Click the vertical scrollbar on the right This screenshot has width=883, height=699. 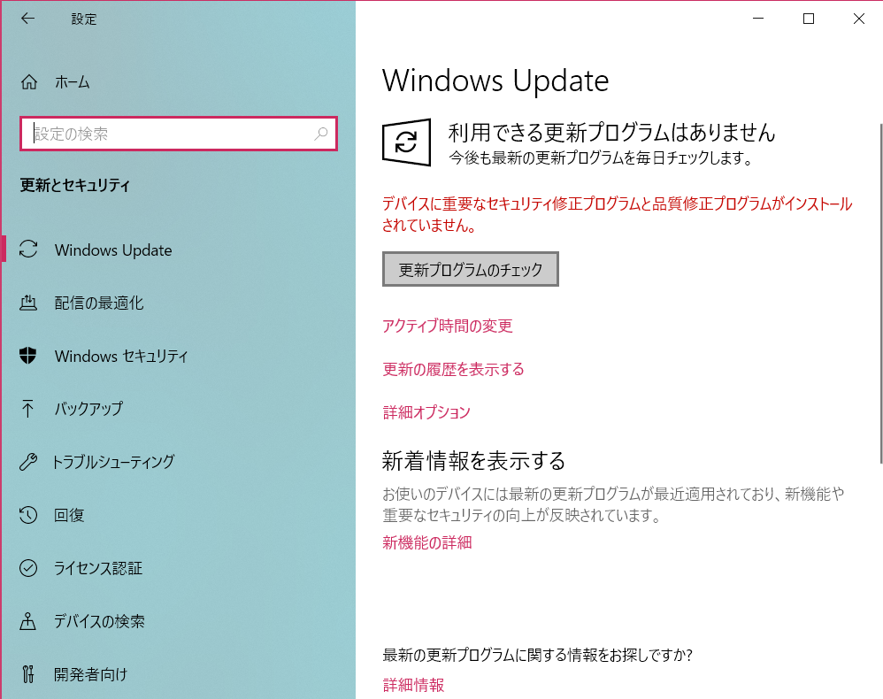[880, 293]
